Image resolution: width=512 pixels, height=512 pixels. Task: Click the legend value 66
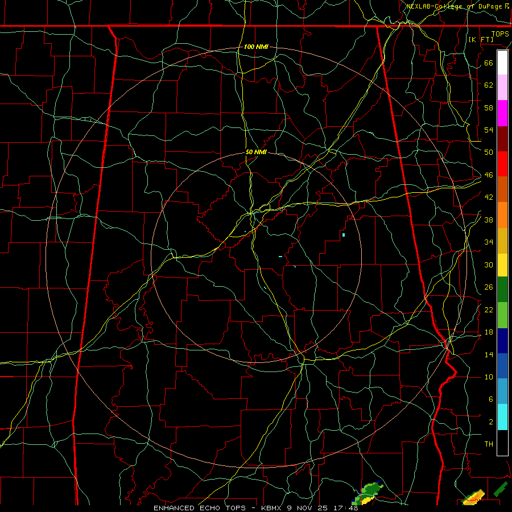[x=489, y=63]
